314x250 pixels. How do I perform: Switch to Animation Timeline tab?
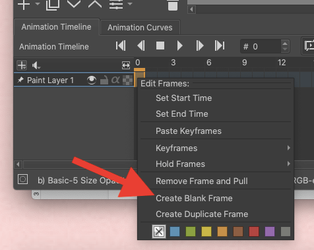(x=56, y=27)
